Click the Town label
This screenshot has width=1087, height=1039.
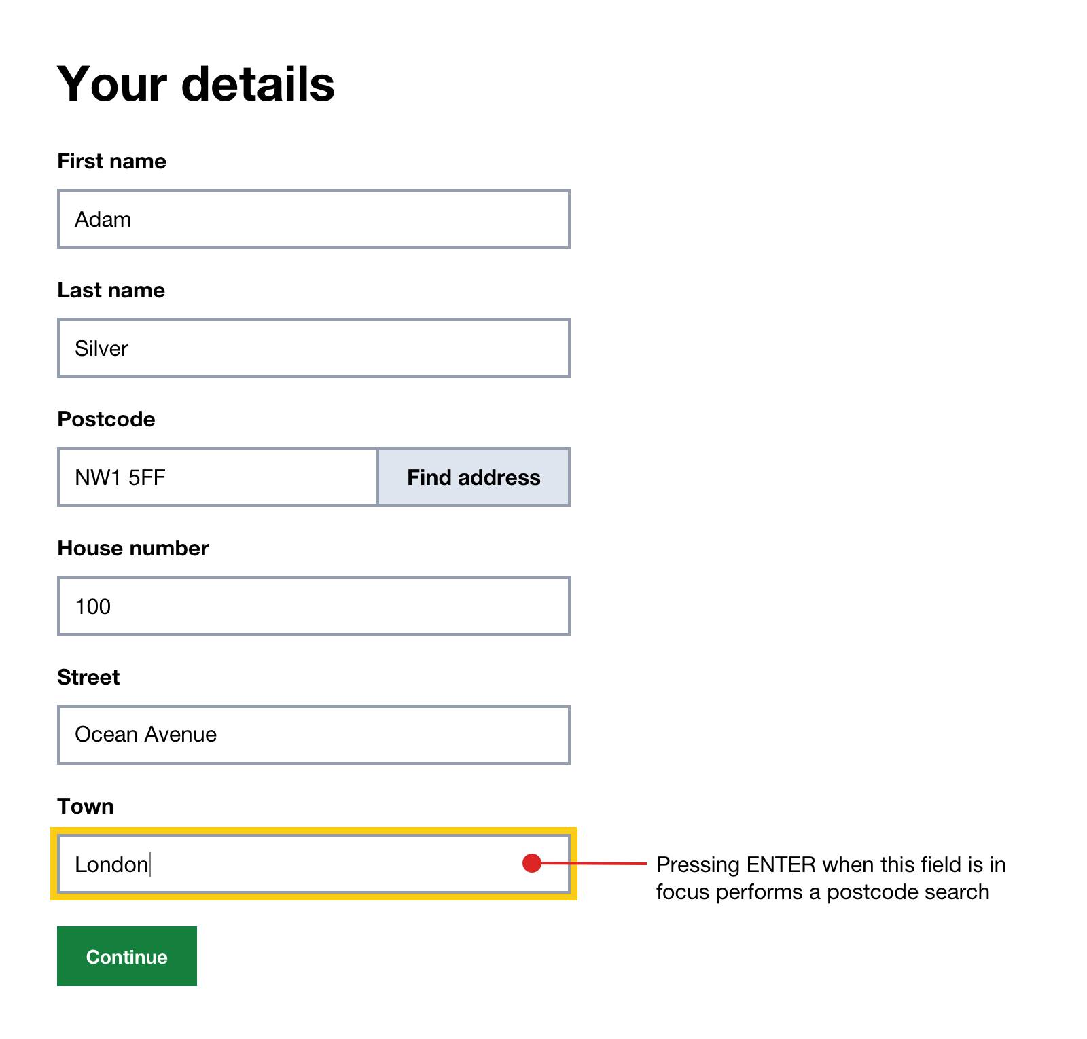[86, 806]
